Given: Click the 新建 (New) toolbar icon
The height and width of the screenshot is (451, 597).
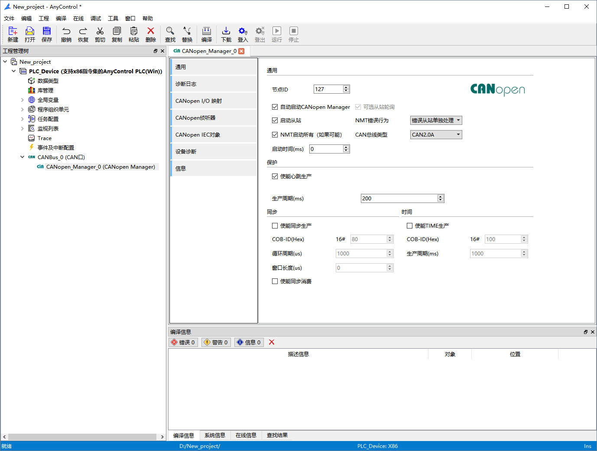Looking at the screenshot, I should pos(13,34).
